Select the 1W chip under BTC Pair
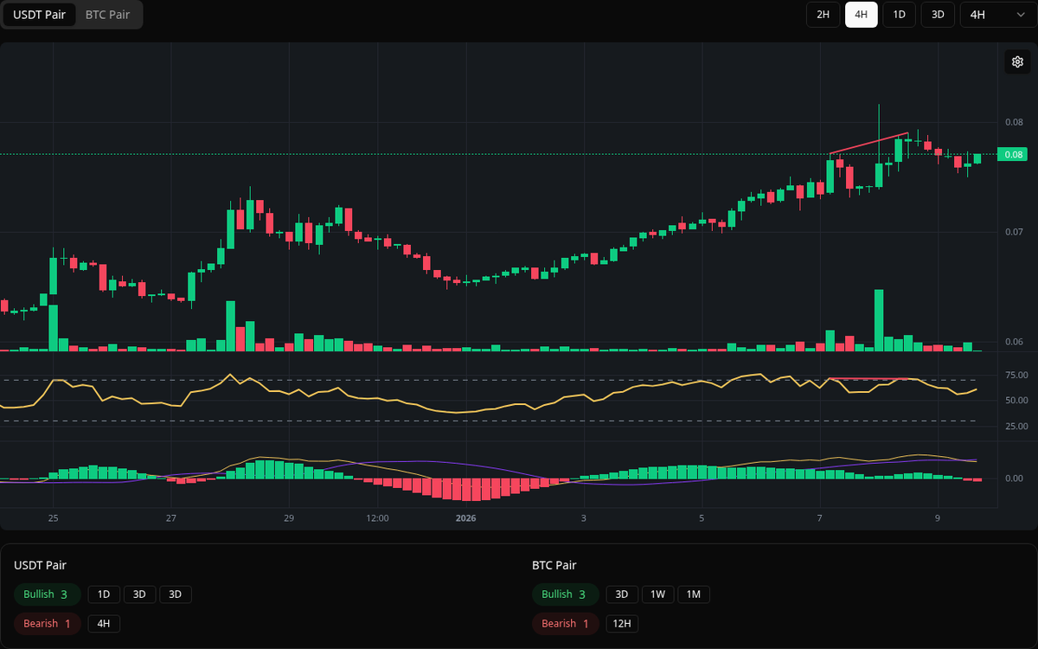 [x=657, y=594]
